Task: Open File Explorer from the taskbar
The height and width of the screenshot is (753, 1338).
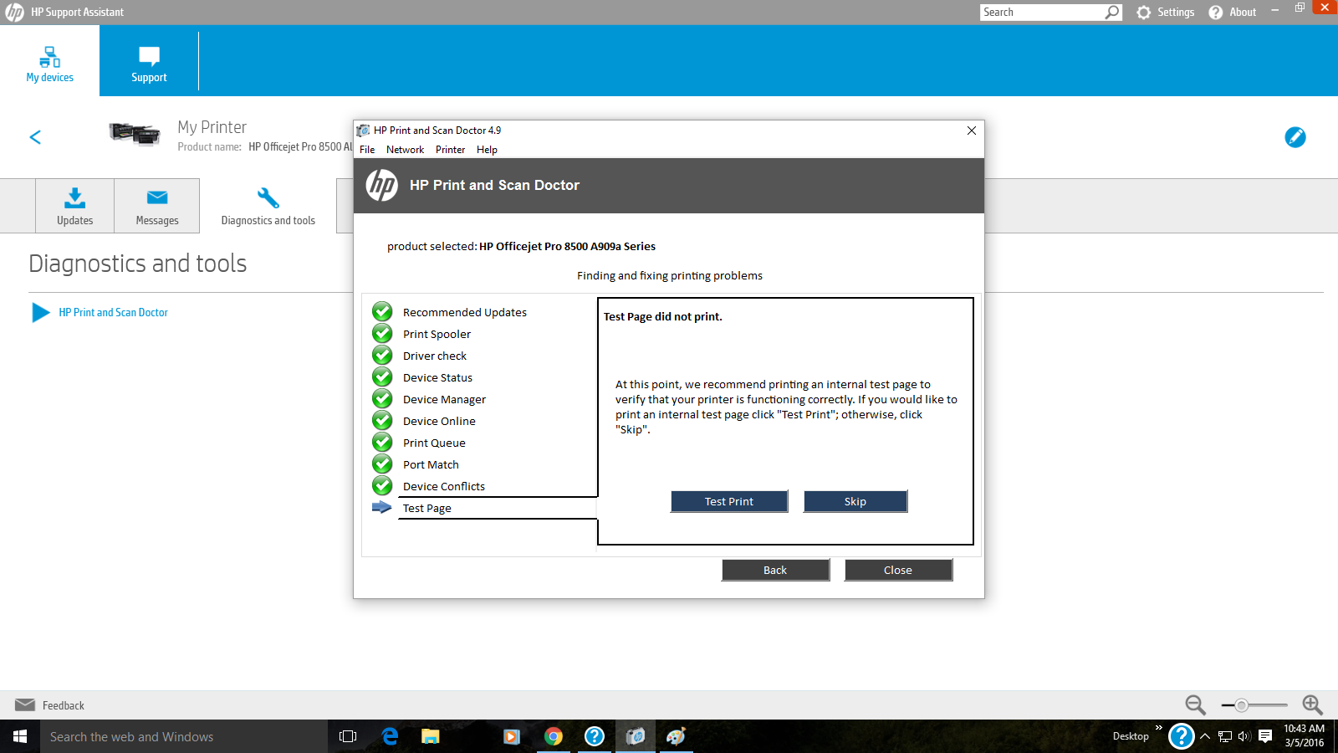Action: 431,736
